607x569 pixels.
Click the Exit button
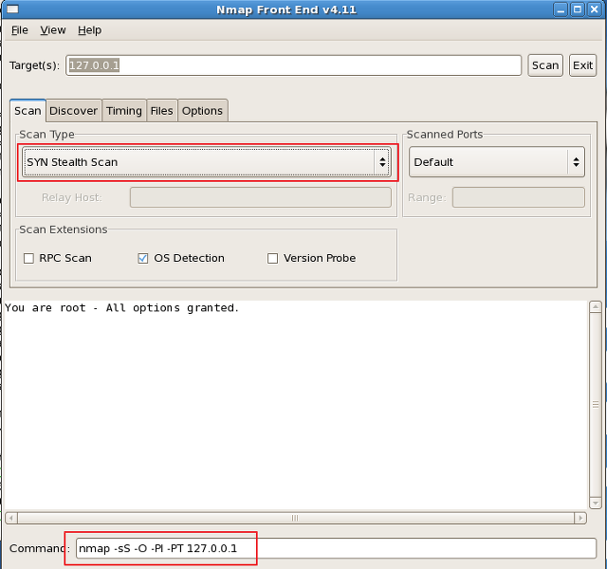point(582,65)
